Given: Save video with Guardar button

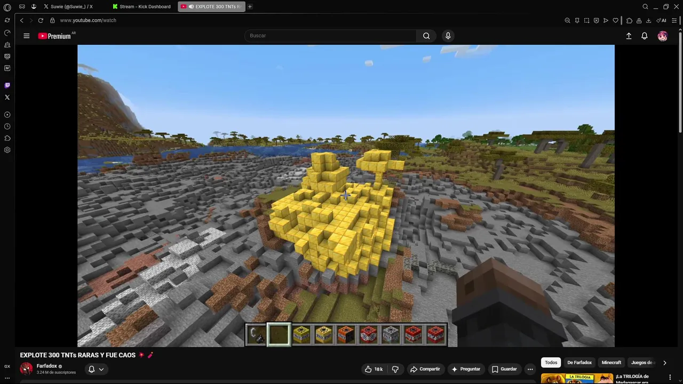Looking at the screenshot, I should point(504,369).
